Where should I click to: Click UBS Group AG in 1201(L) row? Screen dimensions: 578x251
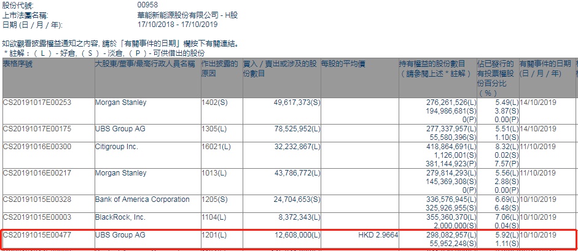point(120,234)
